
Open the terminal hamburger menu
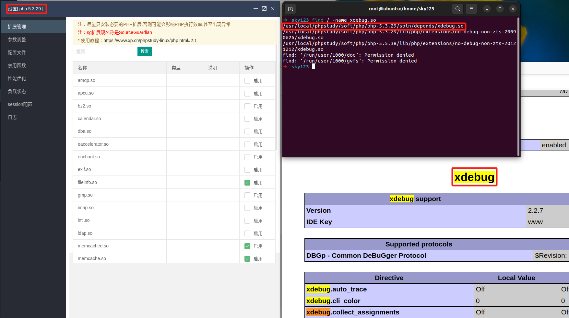pyautogui.click(x=471, y=9)
